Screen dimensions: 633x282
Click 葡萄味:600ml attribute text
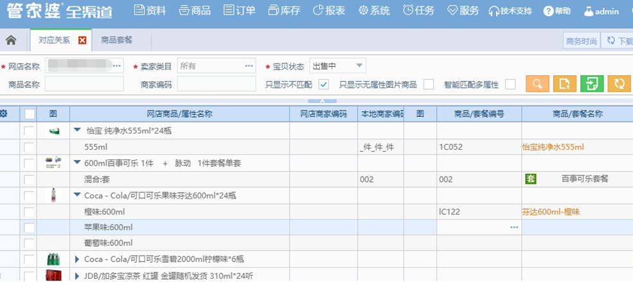coord(108,243)
